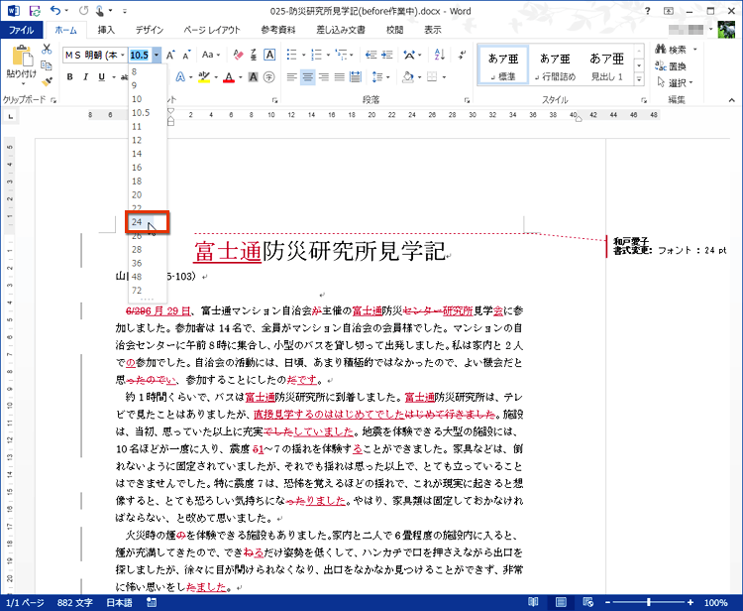The image size is (743, 611).
Task: Toggle center alignment
Action: coord(308,76)
